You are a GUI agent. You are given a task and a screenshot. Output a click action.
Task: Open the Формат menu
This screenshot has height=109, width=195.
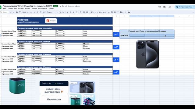click(27, 8)
